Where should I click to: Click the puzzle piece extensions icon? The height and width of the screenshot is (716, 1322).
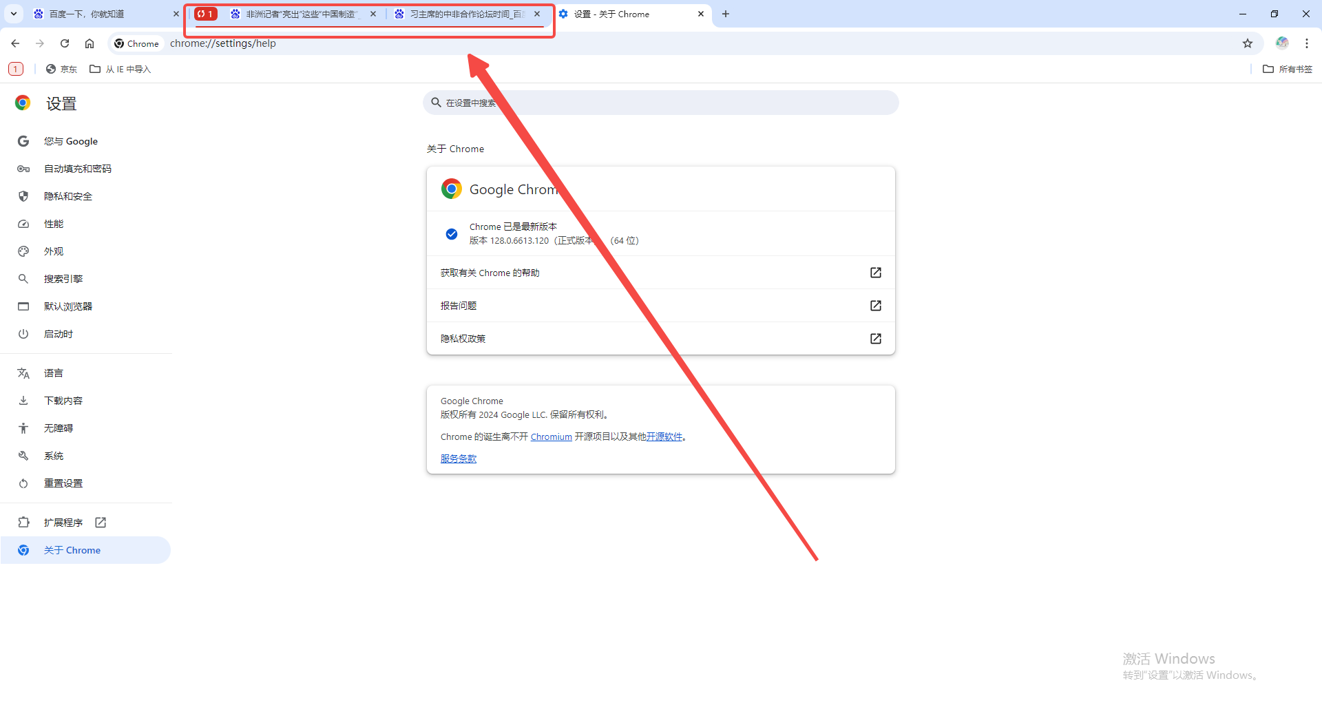[23, 523]
